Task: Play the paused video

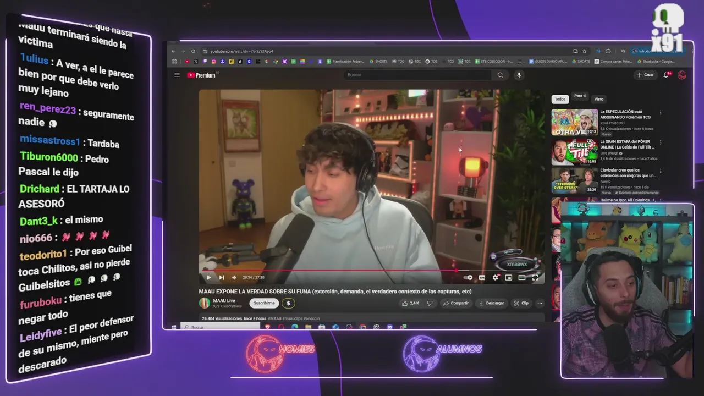Action: 208,277
